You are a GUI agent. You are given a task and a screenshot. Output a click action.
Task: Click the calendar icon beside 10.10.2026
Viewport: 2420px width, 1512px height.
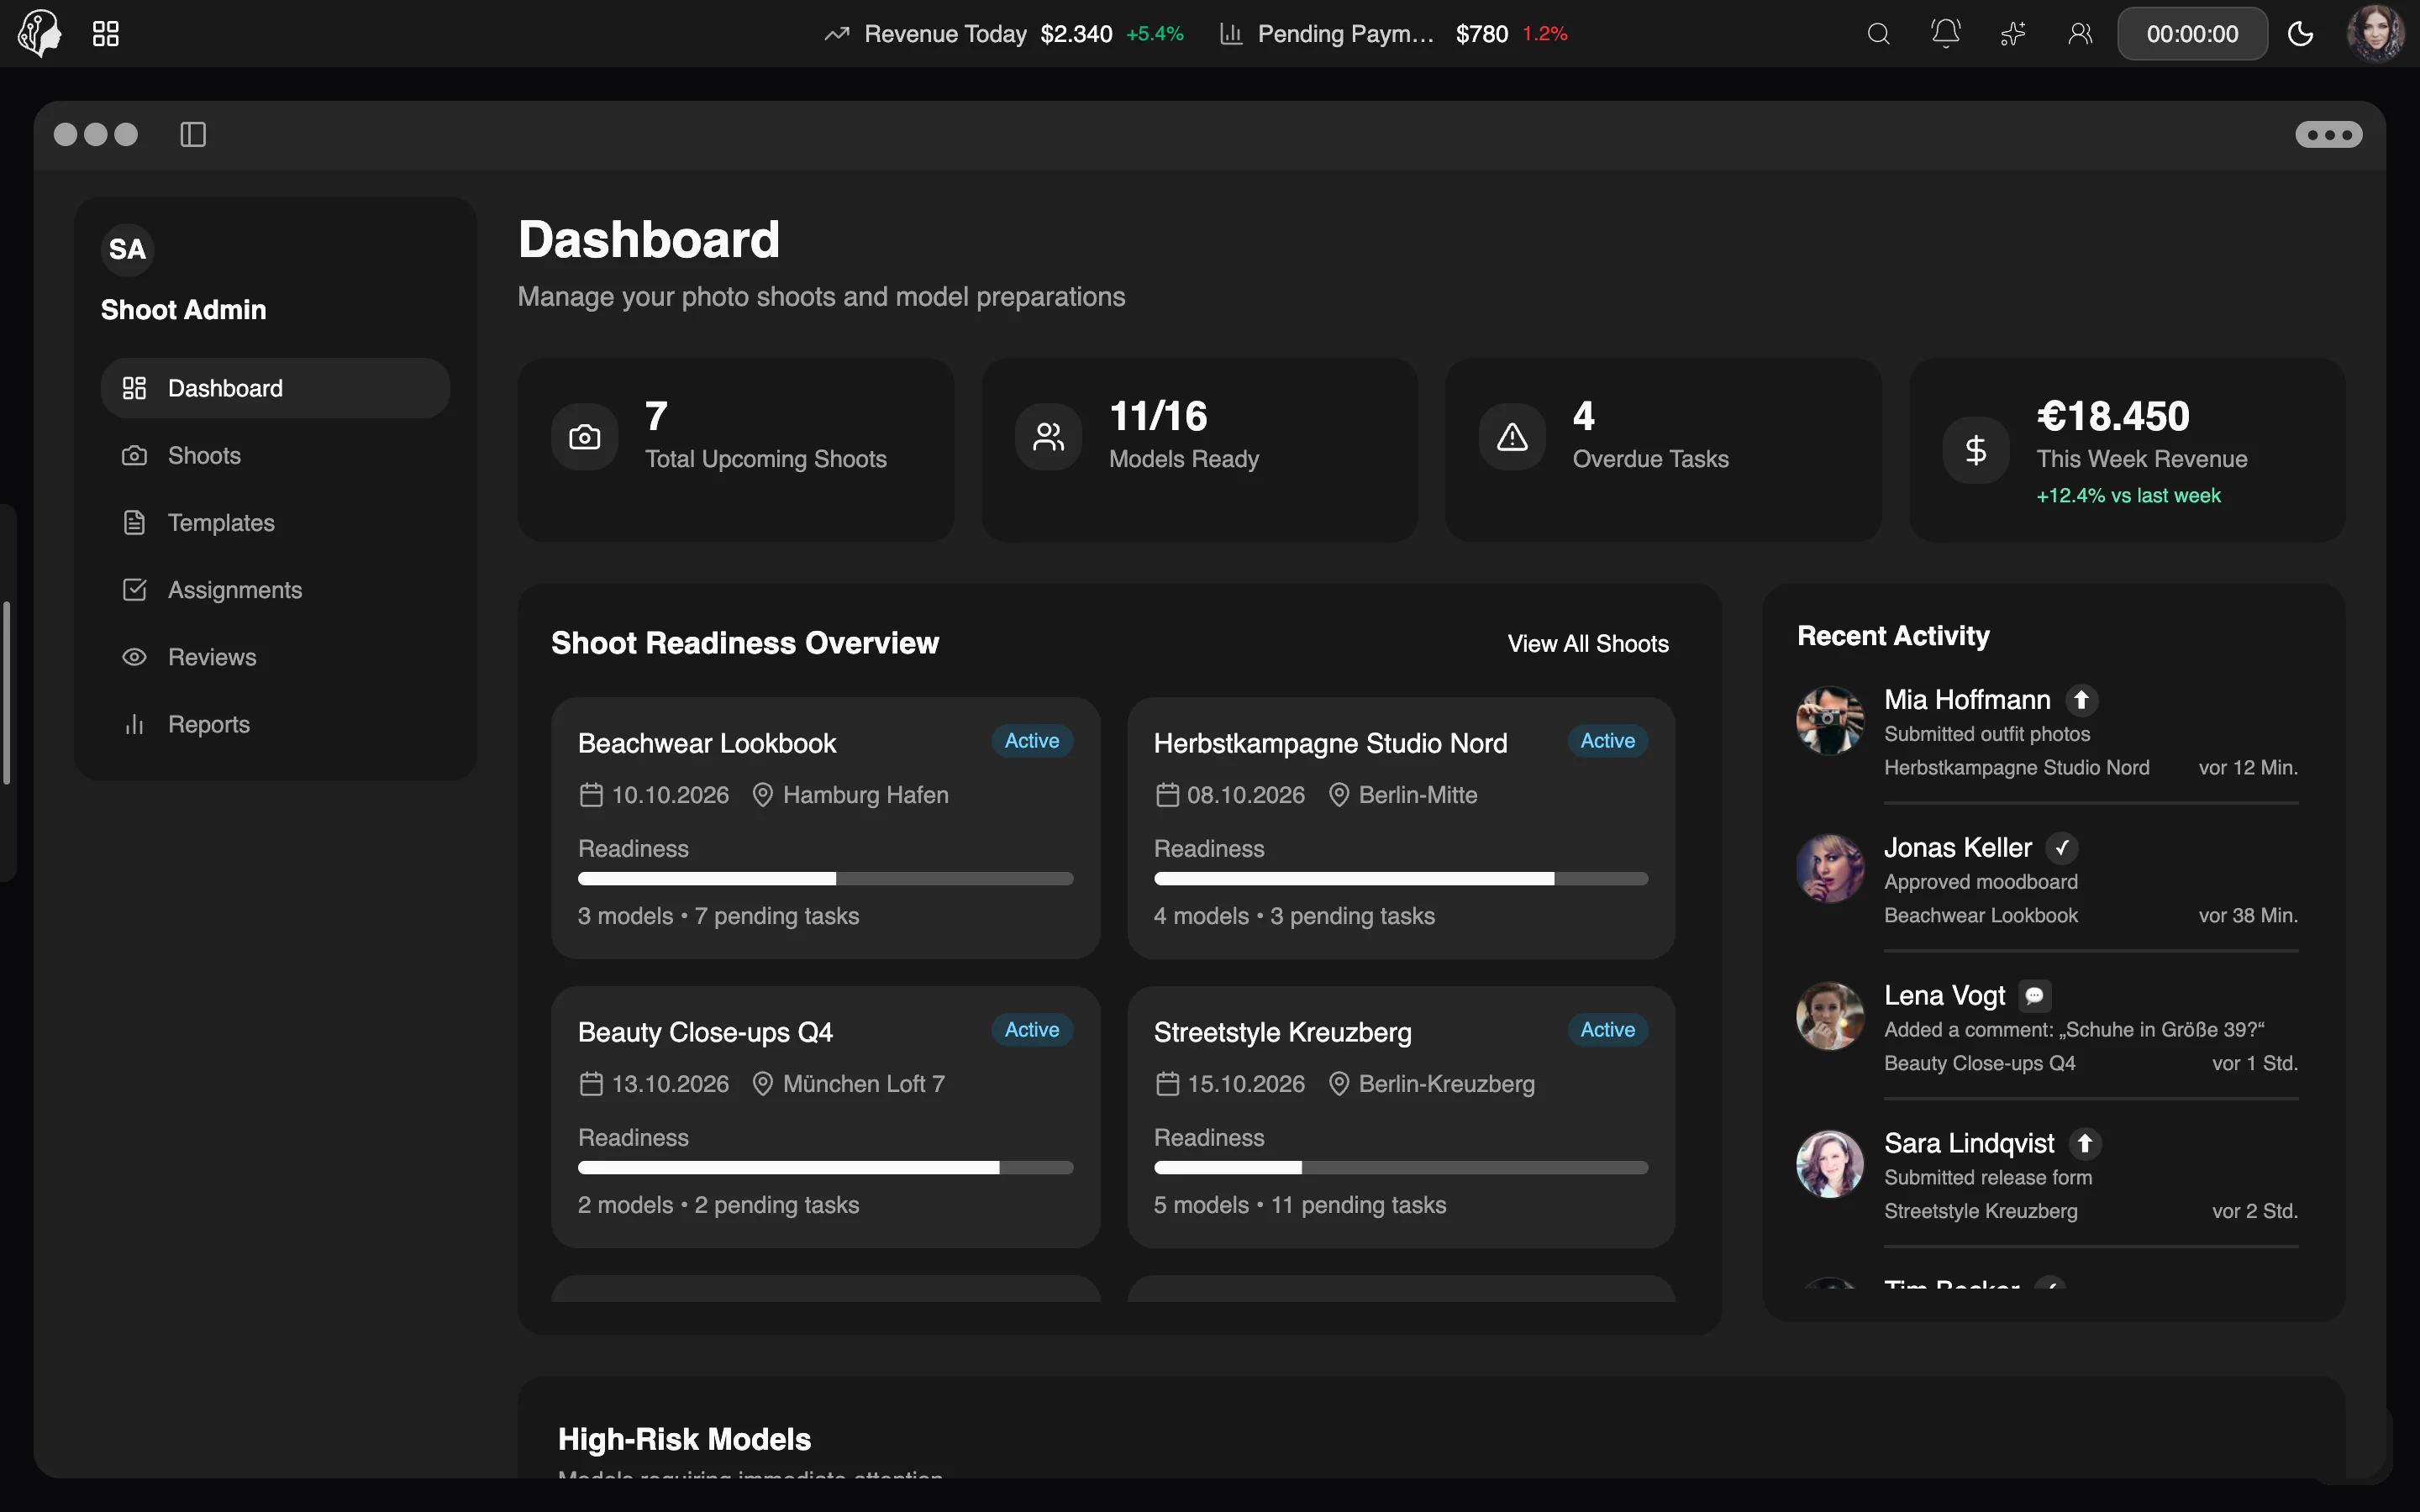coord(591,795)
